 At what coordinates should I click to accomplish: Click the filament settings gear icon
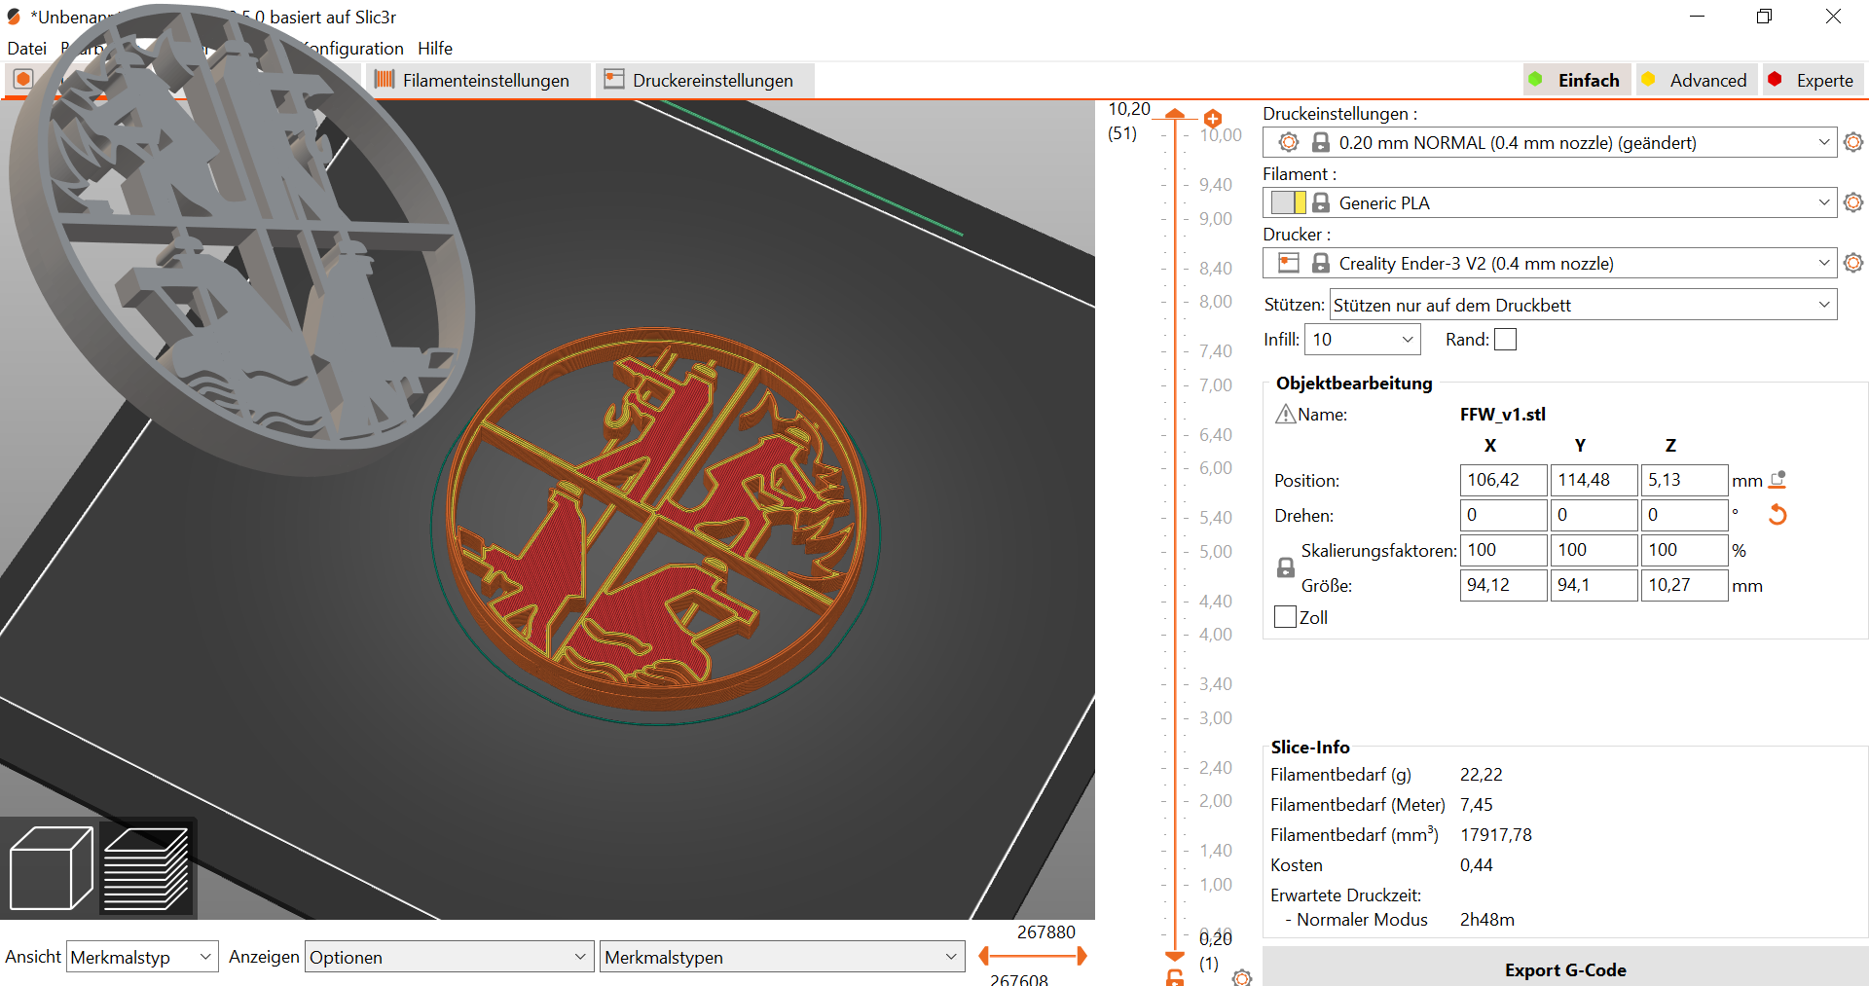tap(1853, 202)
